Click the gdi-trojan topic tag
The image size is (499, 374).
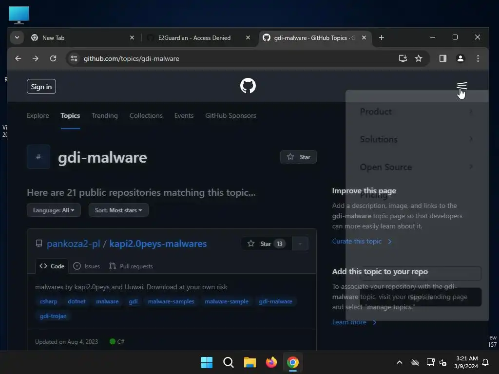tap(53, 316)
